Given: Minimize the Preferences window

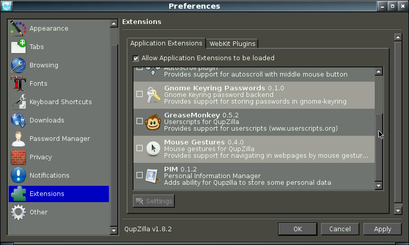Looking at the screenshot, I should coord(382,6).
